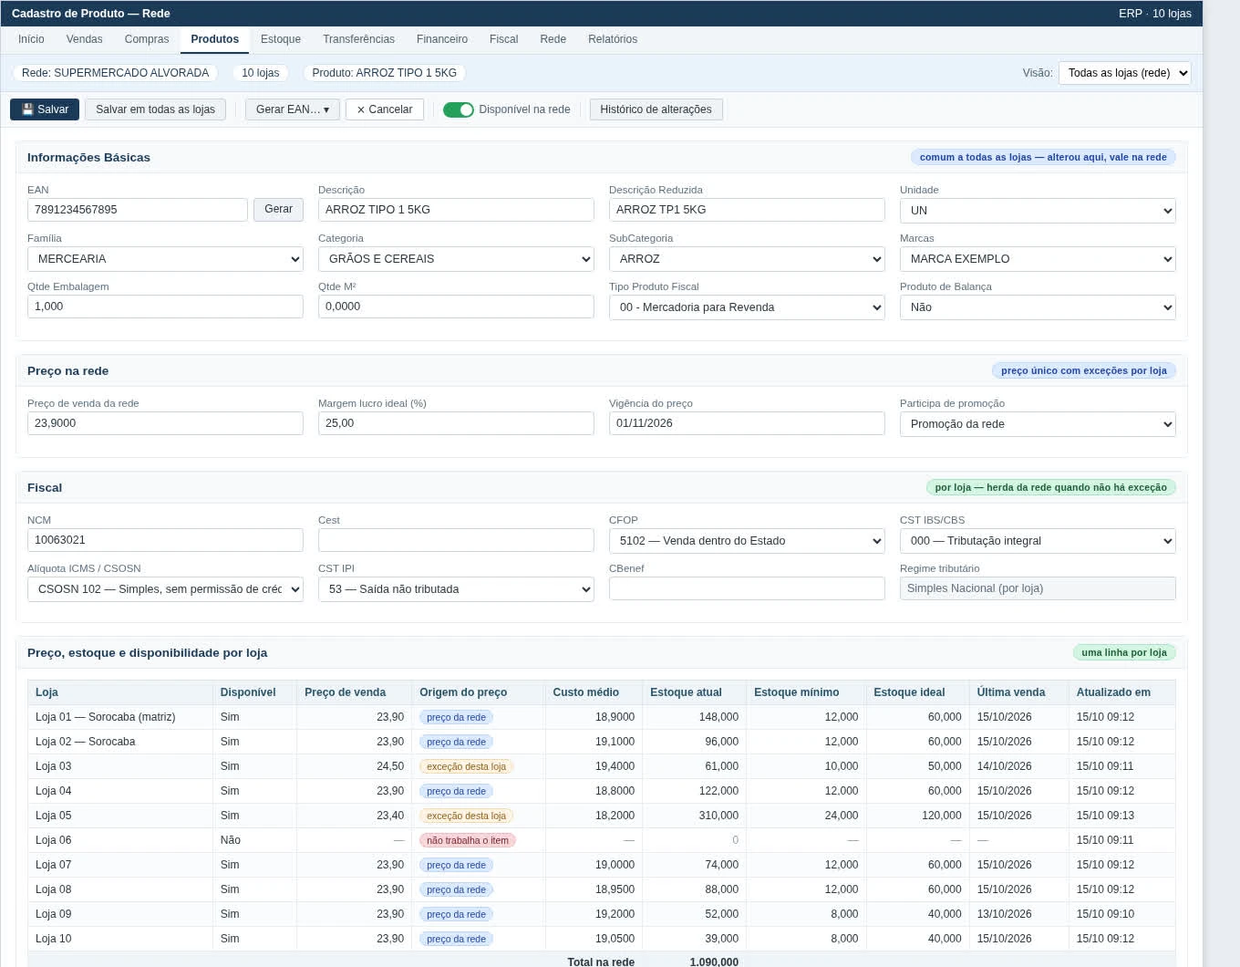
Task: Open the CFOP dropdown
Action: click(x=747, y=541)
